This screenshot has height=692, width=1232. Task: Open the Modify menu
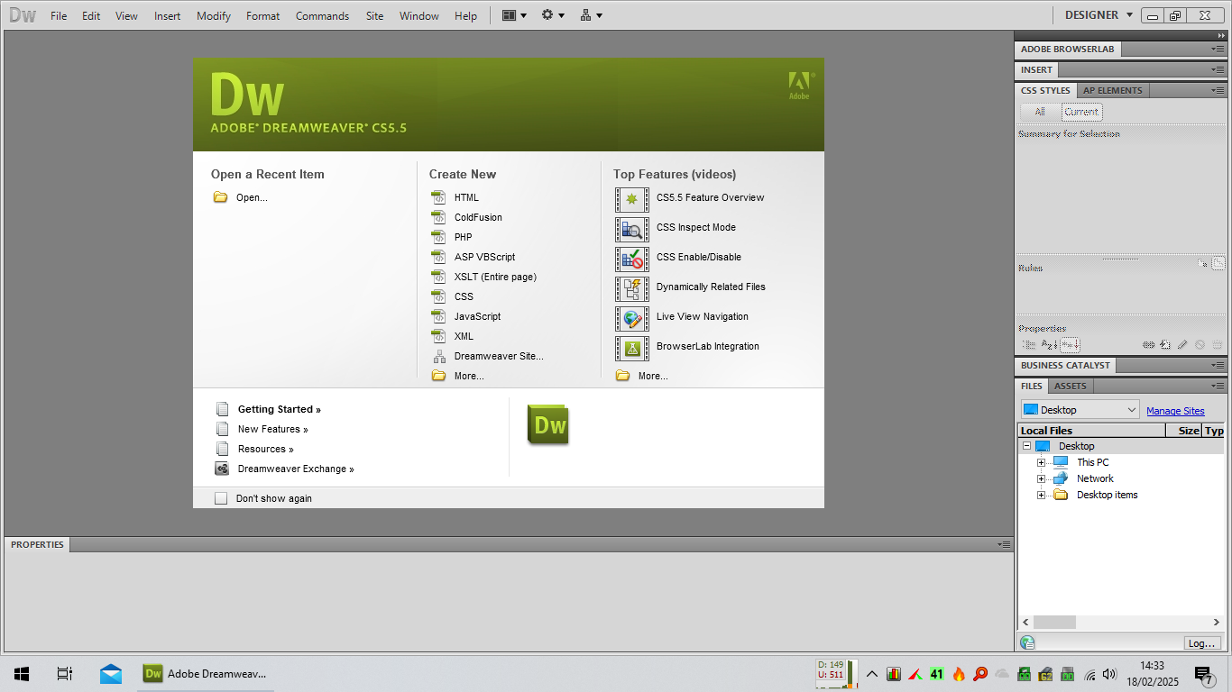point(214,15)
